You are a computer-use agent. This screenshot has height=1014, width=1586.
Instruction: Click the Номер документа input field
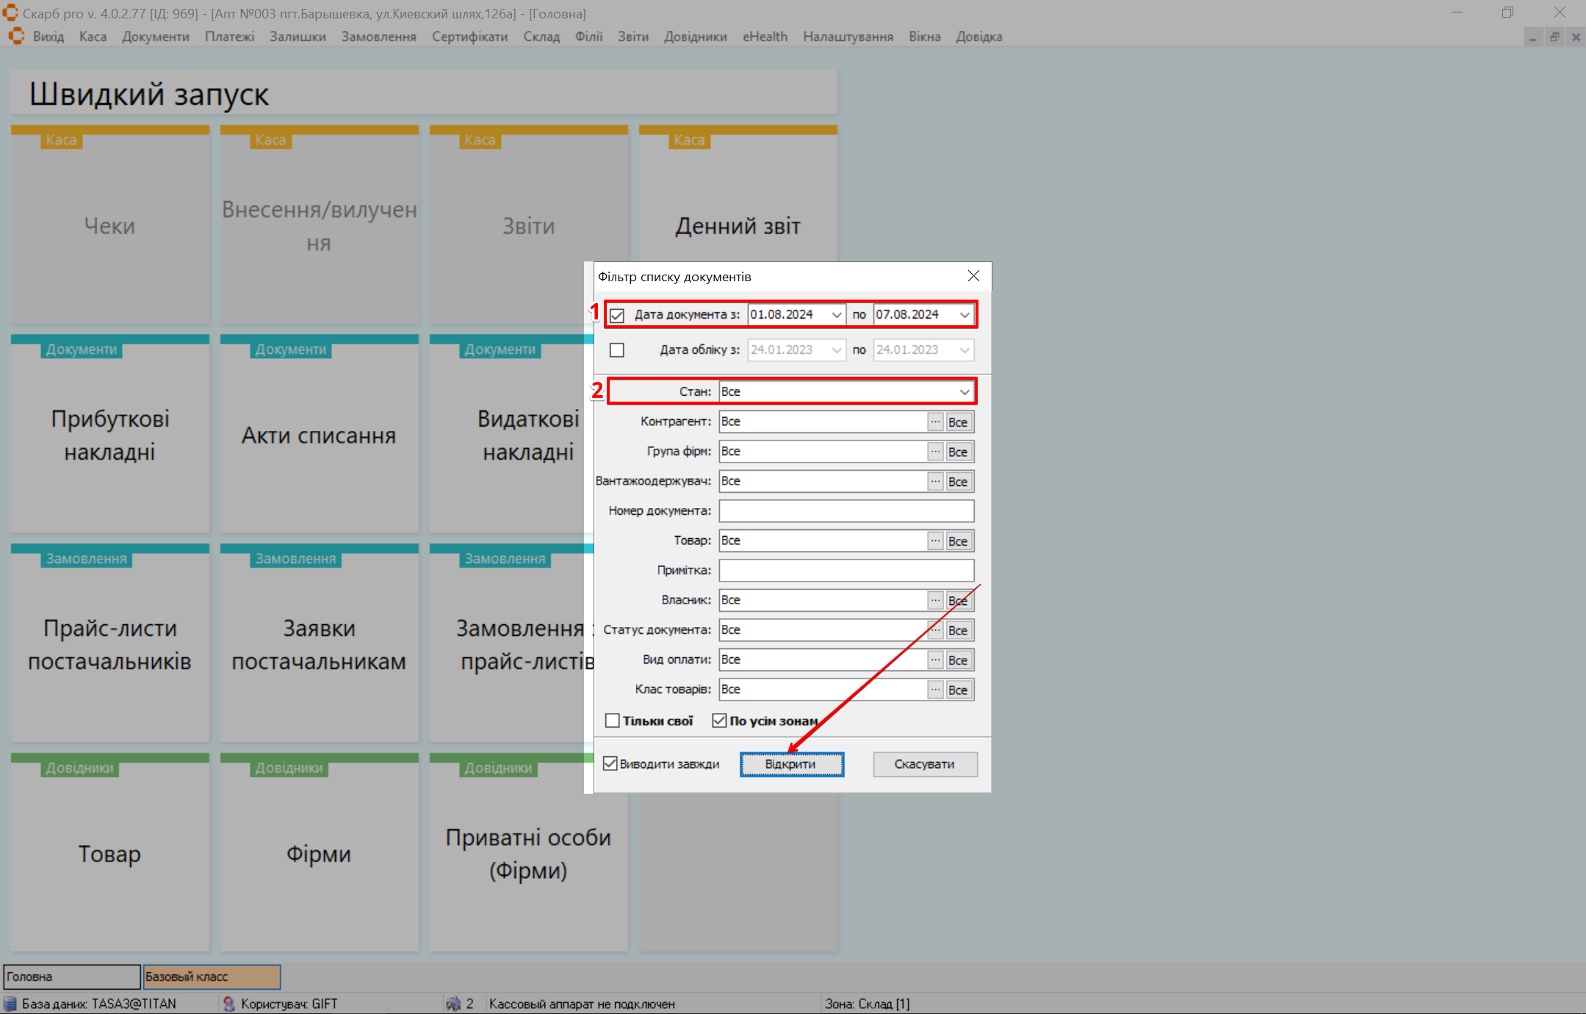pyautogui.click(x=846, y=511)
